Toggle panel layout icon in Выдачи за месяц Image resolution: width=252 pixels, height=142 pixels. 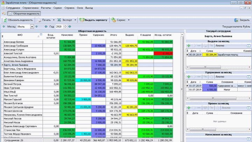(x=248, y=46)
